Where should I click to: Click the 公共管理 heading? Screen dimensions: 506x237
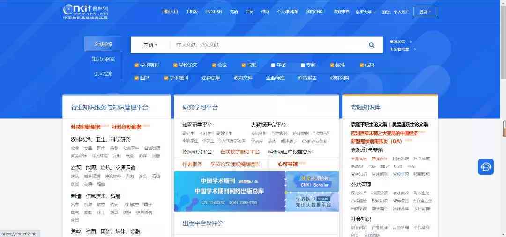pyautogui.click(x=361, y=185)
